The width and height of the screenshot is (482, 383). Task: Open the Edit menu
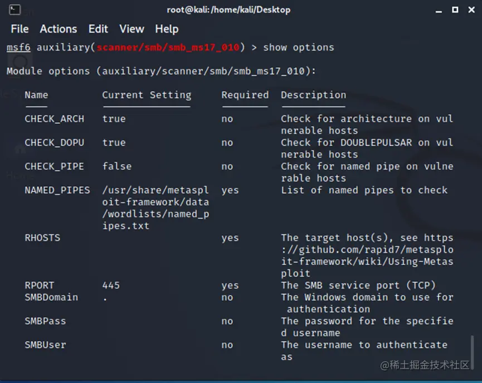pos(98,29)
